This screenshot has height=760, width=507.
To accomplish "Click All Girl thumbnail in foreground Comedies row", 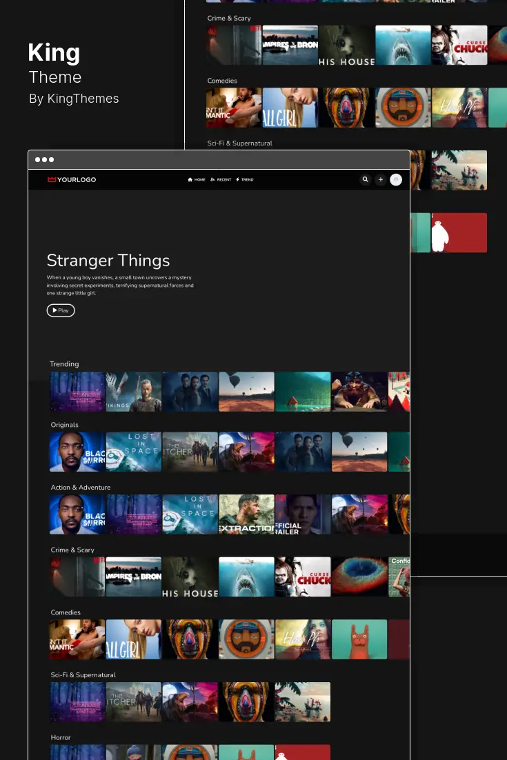I will coord(134,639).
